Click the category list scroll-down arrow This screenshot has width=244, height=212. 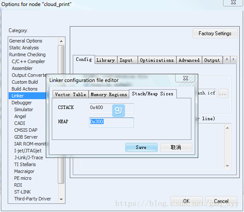(x=61, y=199)
